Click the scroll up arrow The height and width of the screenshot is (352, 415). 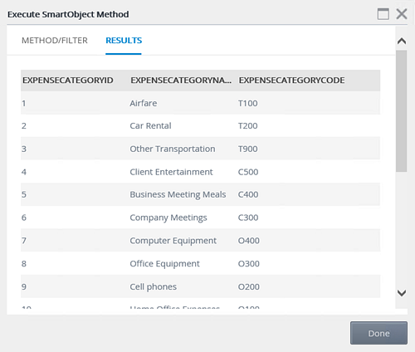tap(402, 42)
